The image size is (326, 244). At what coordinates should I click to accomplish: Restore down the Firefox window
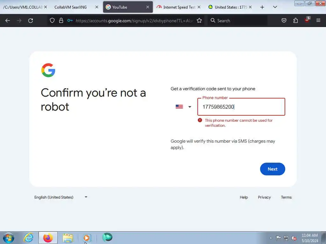coord(309,3)
